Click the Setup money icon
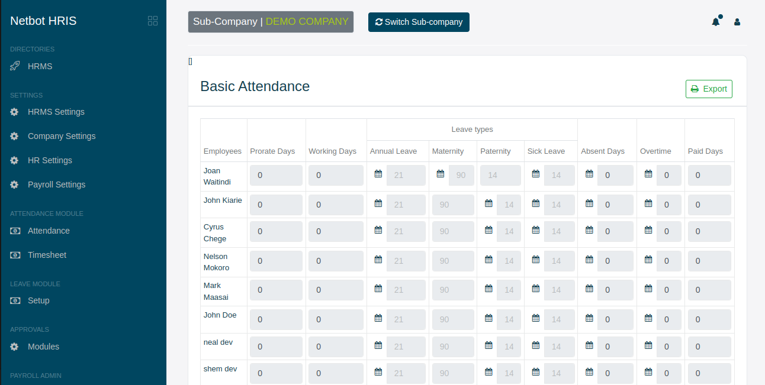 [x=15, y=300]
